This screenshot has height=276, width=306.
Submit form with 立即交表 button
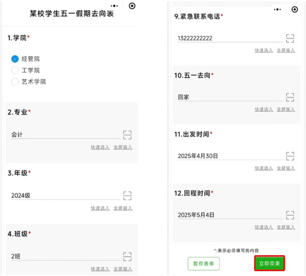[x=270, y=263]
